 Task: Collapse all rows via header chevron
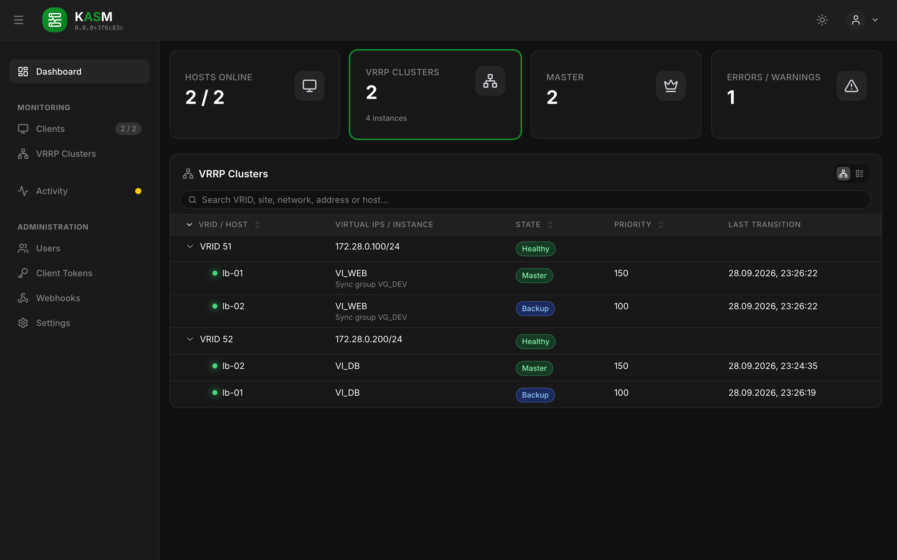coord(189,225)
